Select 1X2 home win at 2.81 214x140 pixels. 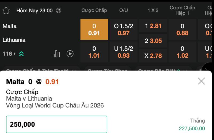(153, 26)
